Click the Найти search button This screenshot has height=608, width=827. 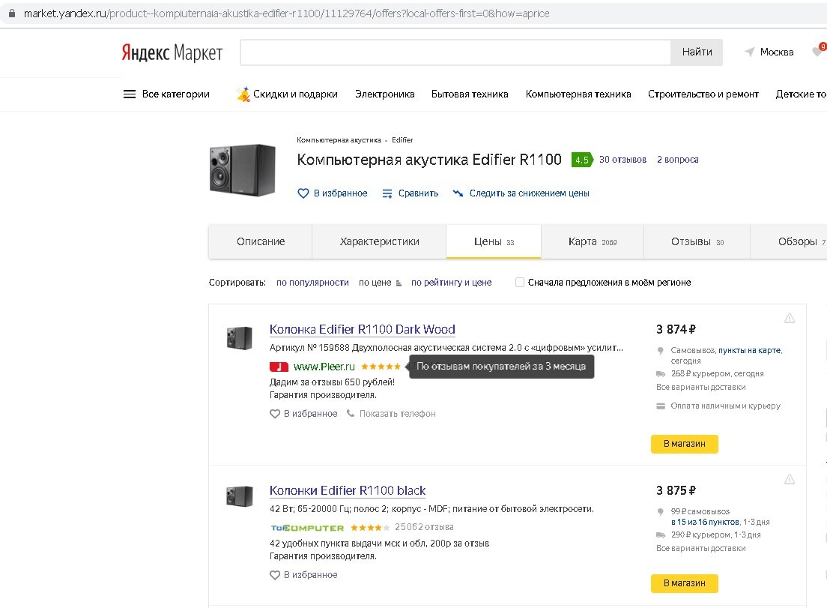coord(697,52)
